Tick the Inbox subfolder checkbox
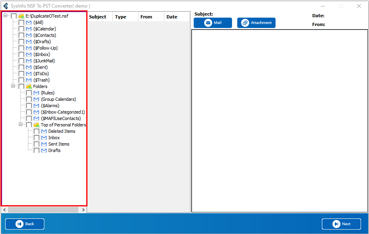The height and width of the screenshot is (234, 369). (x=36, y=138)
